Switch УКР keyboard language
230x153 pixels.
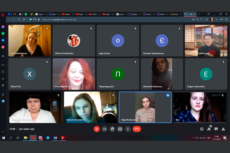209,138
